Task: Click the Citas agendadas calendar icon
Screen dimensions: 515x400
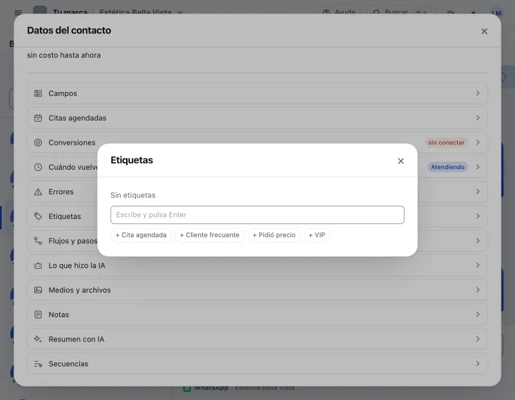Action: coord(38,118)
